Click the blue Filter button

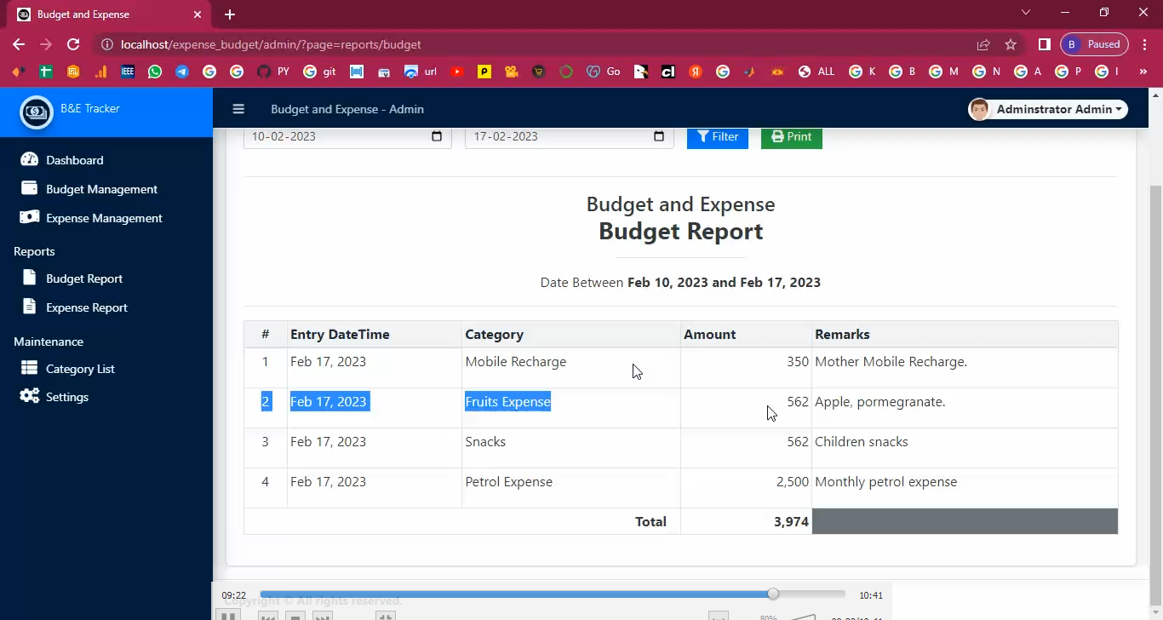[x=717, y=137]
